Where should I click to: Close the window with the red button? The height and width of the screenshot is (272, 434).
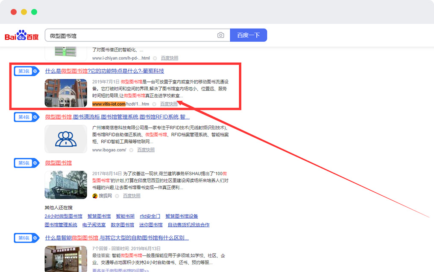coord(14,12)
